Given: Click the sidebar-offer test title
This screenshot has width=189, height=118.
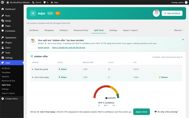Looking at the screenshot, I should [41, 56].
